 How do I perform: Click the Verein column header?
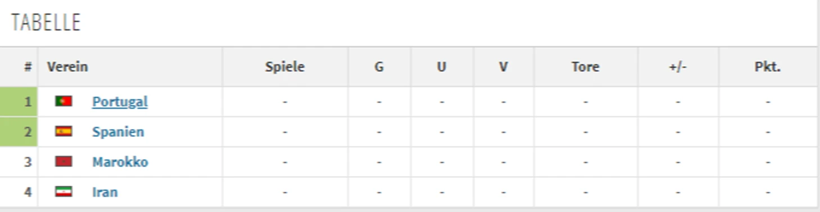tap(67, 67)
